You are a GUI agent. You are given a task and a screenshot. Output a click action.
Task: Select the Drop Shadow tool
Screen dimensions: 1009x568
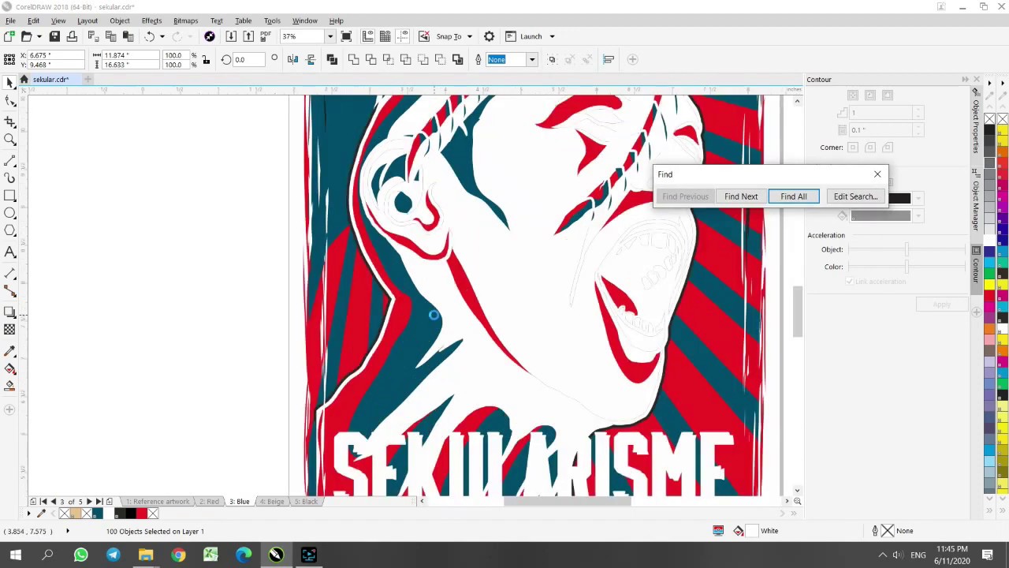(x=9, y=312)
